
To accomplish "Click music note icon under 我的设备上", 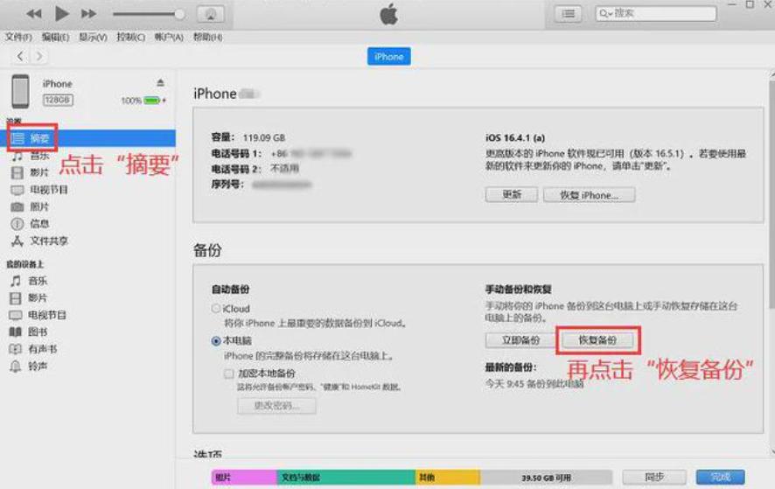I will tap(16, 281).
